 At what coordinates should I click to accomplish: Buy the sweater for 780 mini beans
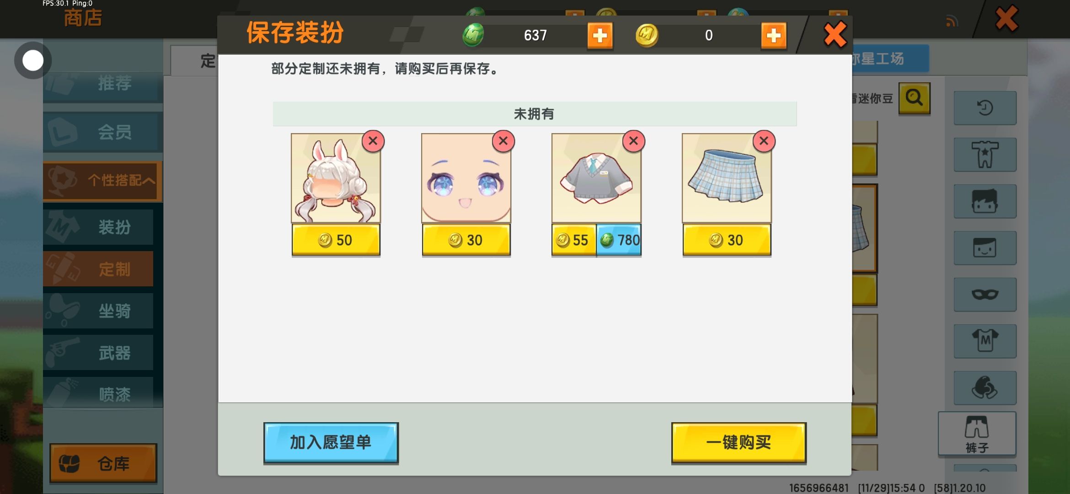(619, 240)
